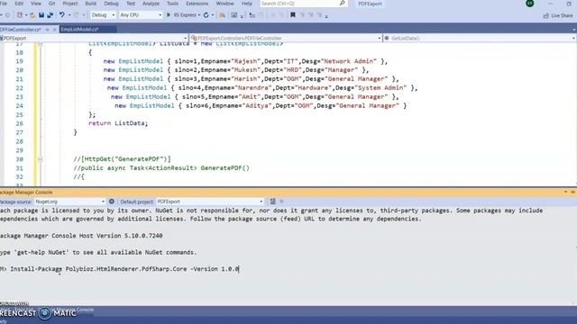Collapse the commented block at line 30
577x324 pixels.
40,159
